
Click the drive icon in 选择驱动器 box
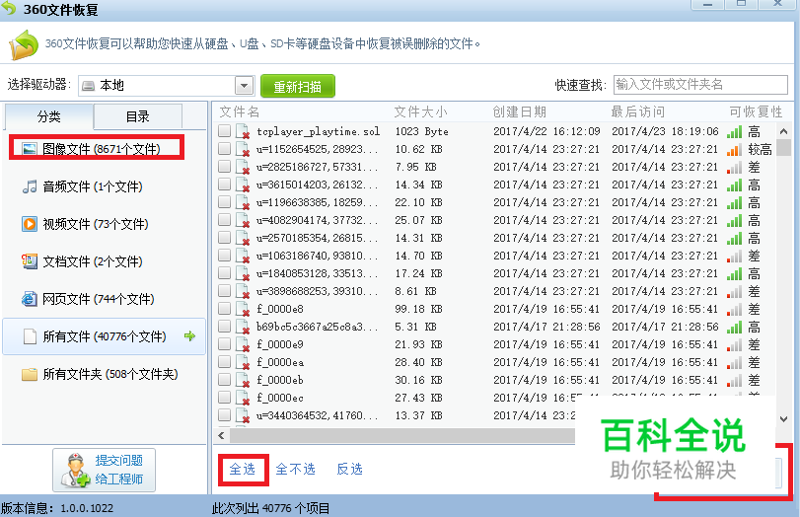[88, 86]
